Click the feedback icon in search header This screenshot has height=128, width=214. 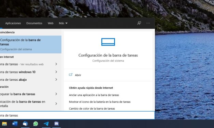[139, 23]
